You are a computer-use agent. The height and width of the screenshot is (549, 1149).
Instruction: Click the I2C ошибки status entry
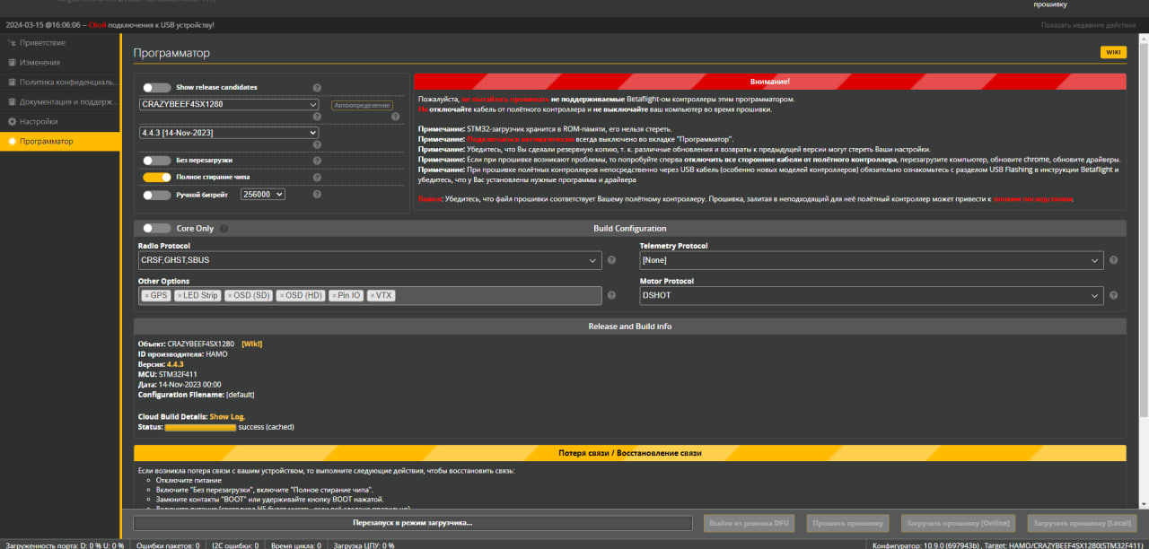tap(235, 545)
